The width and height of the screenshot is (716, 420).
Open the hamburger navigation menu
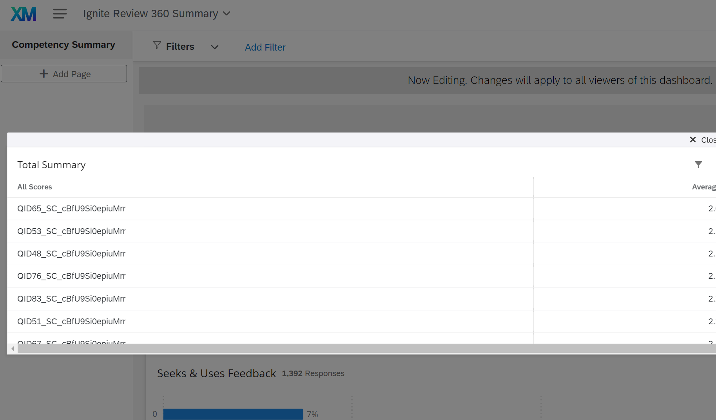(60, 14)
